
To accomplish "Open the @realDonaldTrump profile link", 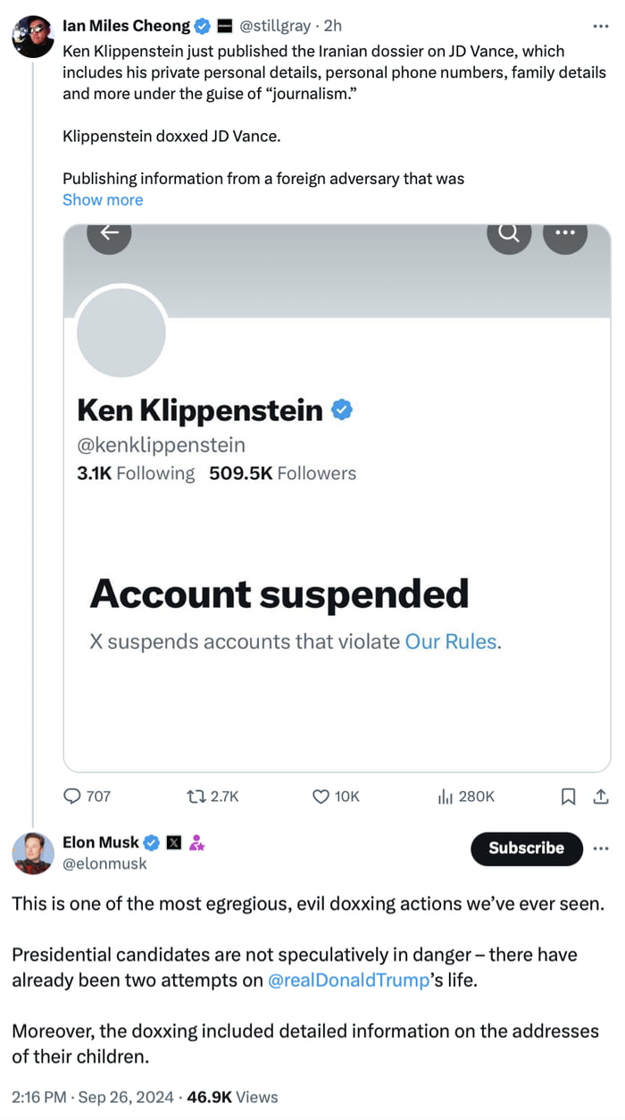I will (x=347, y=980).
